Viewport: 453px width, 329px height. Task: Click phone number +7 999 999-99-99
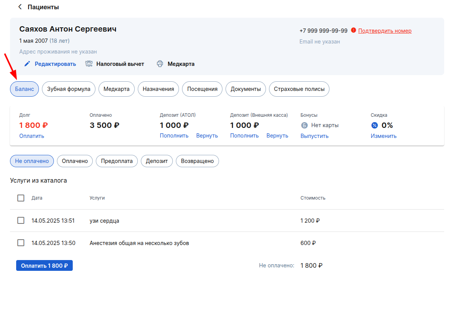(323, 31)
